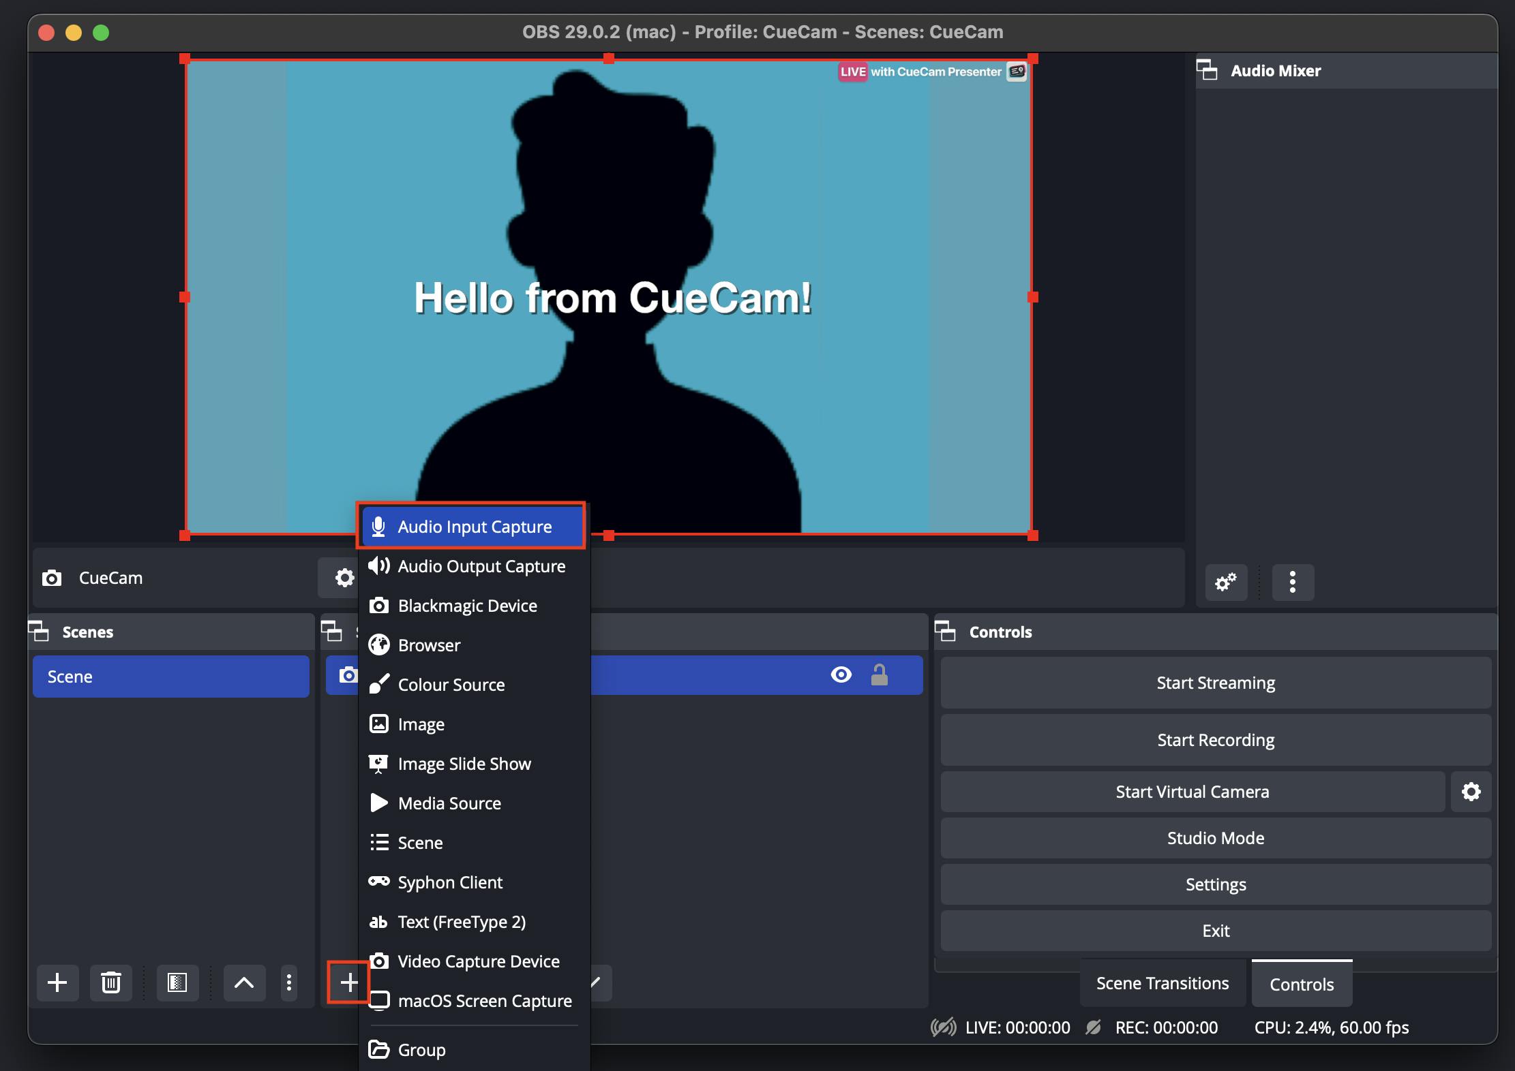Image resolution: width=1515 pixels, height=1071 pixels.
Task: Switch to Controls tab
Action: (1302, 984)
